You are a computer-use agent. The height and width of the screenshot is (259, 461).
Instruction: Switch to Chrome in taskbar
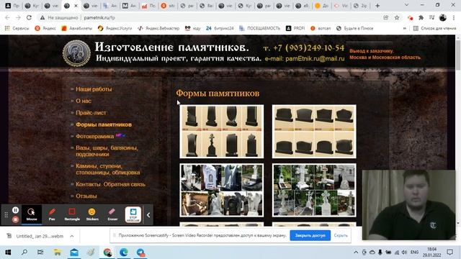[107, 253]
